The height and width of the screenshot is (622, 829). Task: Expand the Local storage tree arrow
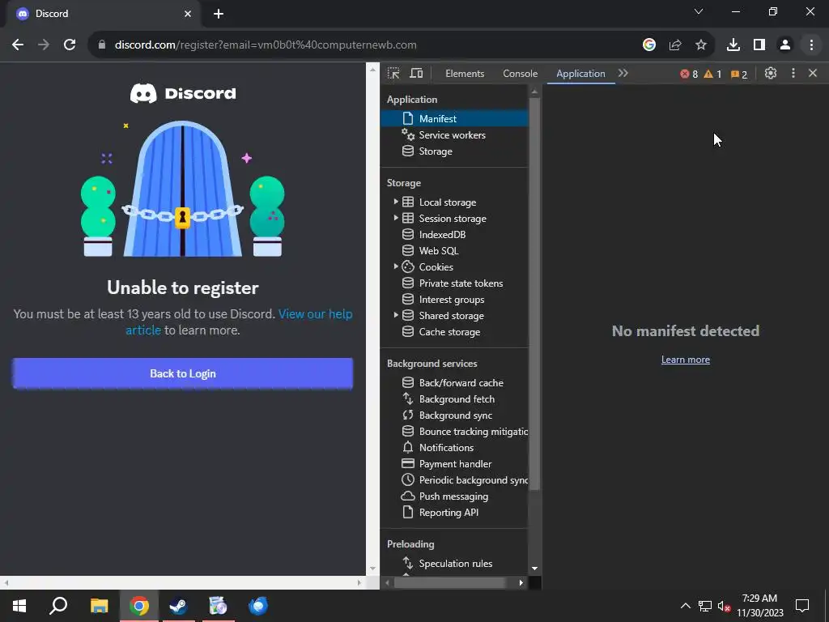click(x=395, y=202)
